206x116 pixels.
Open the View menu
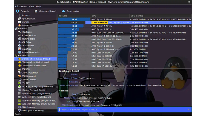[32, 6]
